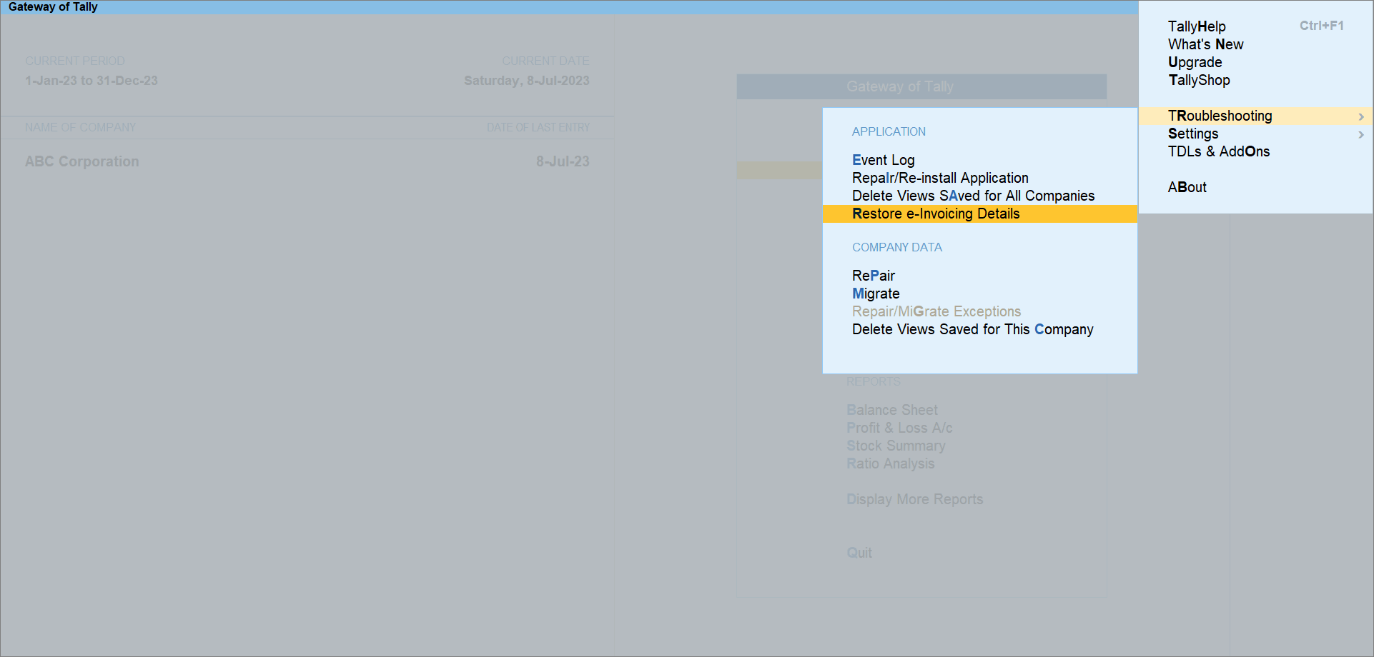
Task: Open Profit & Loss A/c report
Action: click(899, 428)
